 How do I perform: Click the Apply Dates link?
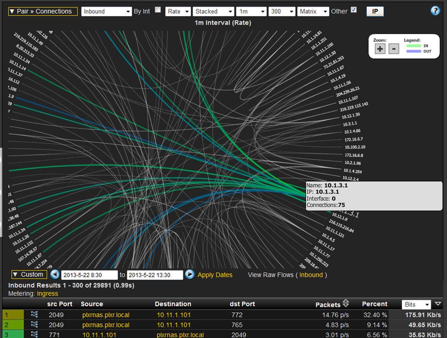click(215, 275)
